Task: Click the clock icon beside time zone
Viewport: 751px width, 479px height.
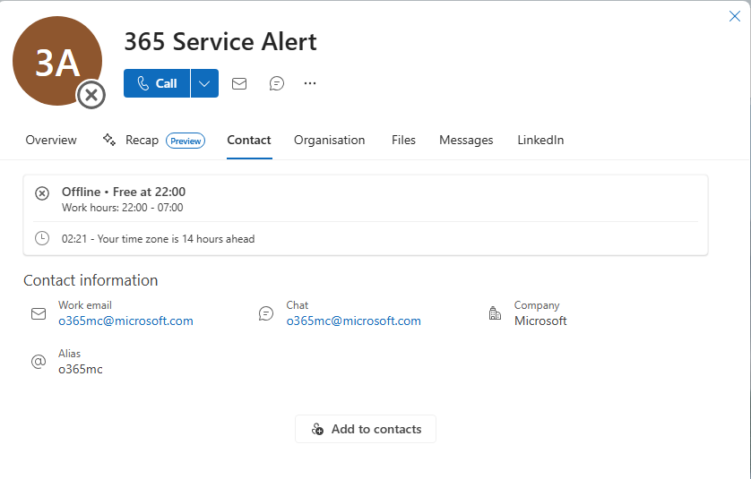Action: 42,238
